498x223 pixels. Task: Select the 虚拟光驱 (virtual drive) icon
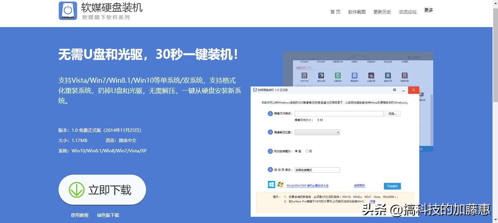coord(321,76)
